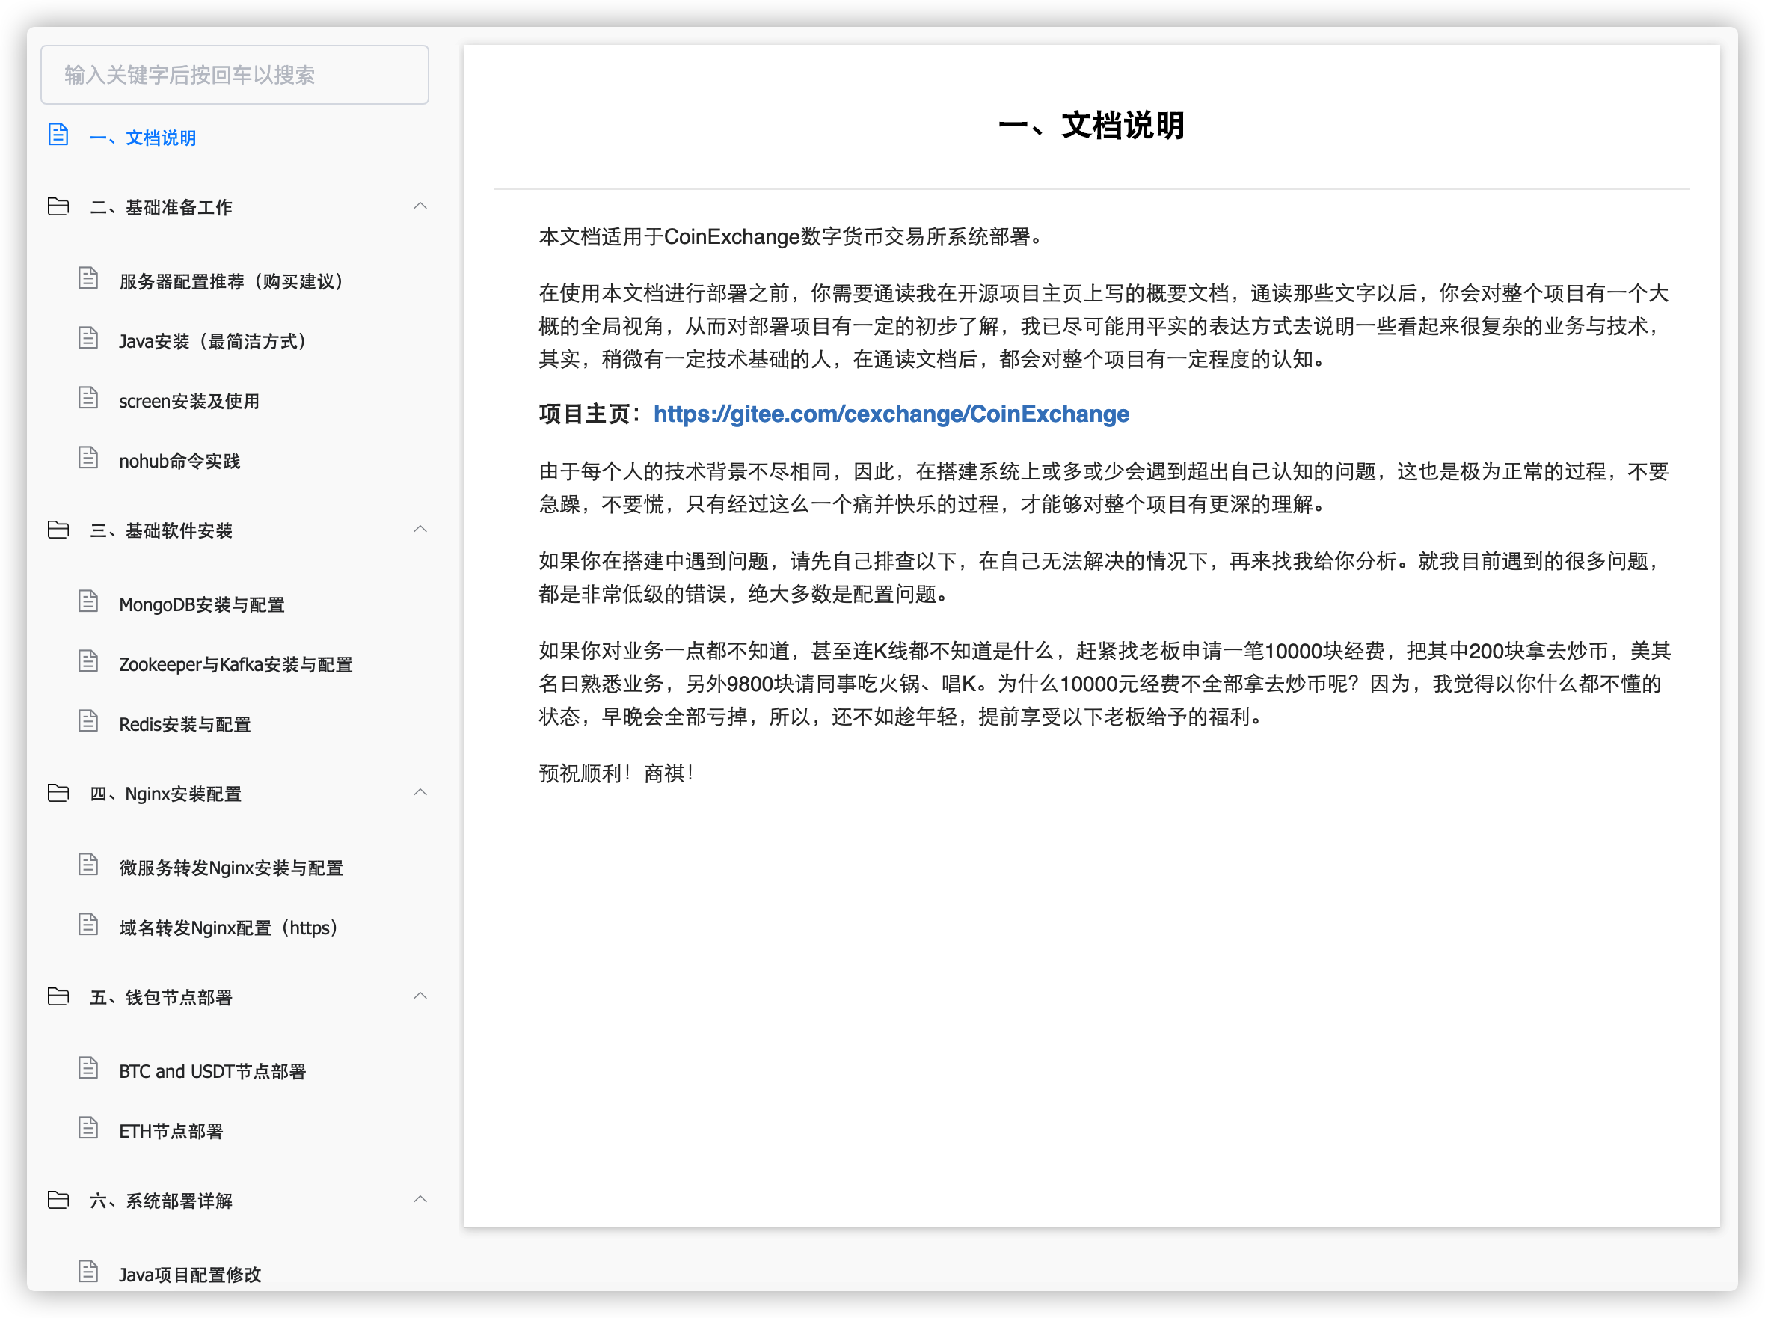This screenshot has width=1765, height=1318.
Task: Click file icon beside BTC and USDT节点部署
Action: click(x=88, y=1068)
